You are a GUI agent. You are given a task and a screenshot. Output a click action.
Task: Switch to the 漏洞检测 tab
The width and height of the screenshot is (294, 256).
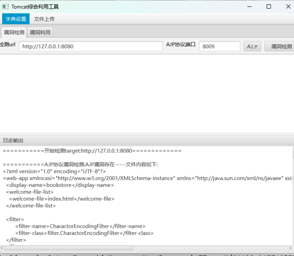point(14,32)
